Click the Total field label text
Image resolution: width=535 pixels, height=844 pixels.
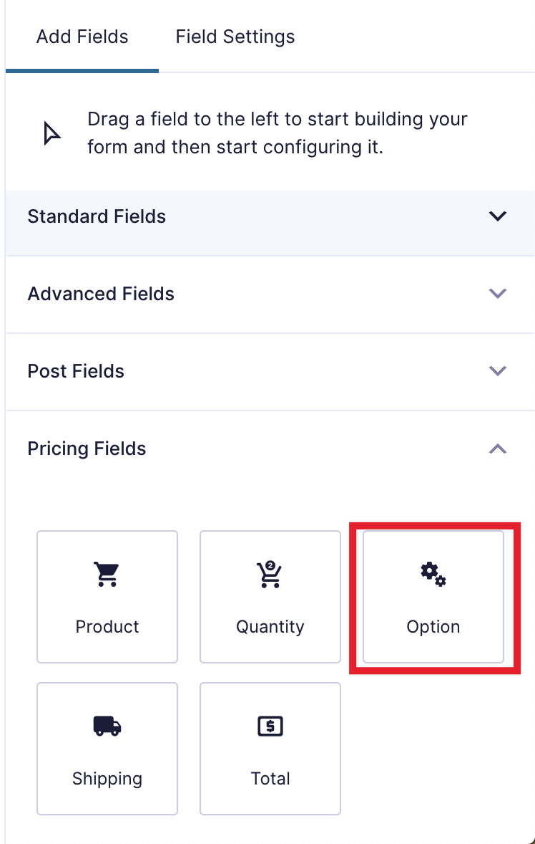click(x=270, y=779)
